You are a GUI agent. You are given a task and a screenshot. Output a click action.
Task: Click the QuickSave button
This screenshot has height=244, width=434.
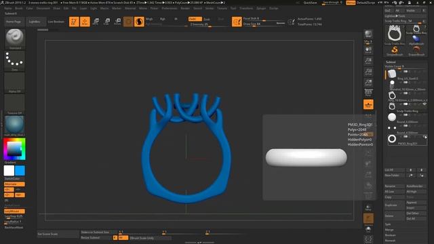tap(311, 3)
